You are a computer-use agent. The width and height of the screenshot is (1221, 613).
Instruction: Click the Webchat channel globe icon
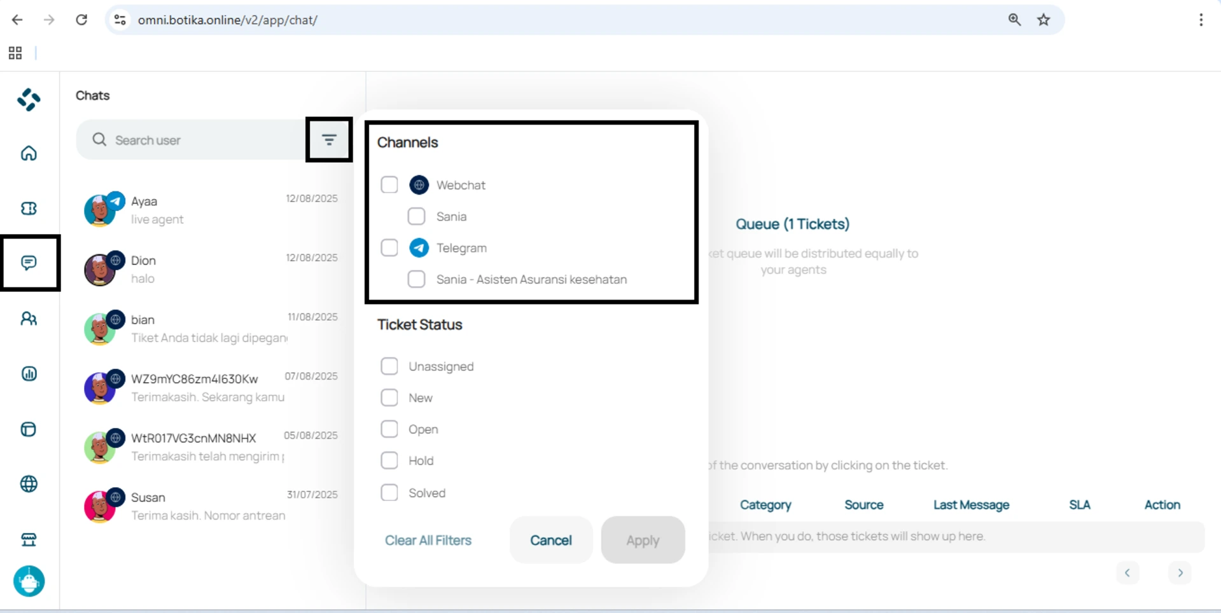(419, 185)
